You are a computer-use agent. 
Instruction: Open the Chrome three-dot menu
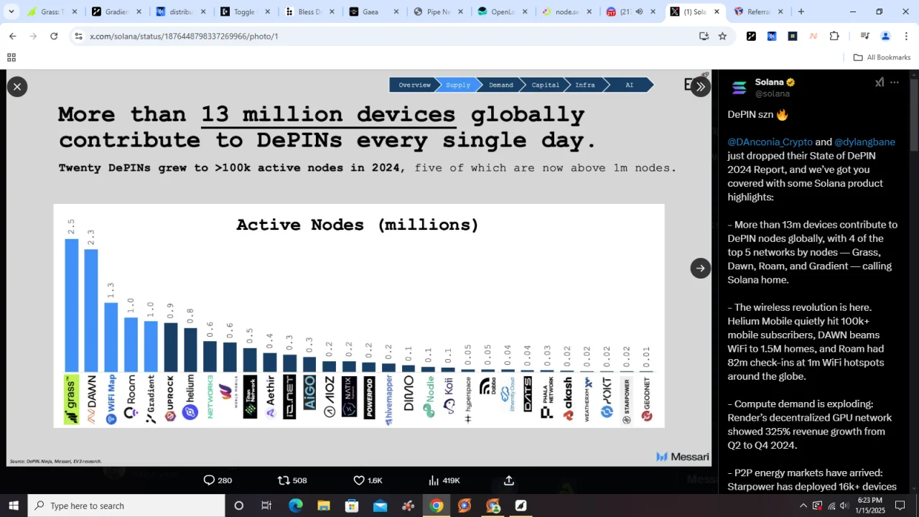(906, 36)
